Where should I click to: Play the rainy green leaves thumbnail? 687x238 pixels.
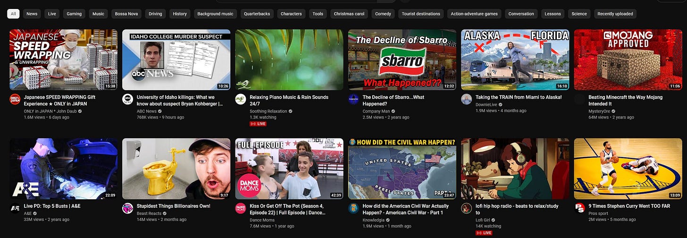click(289, 59)
